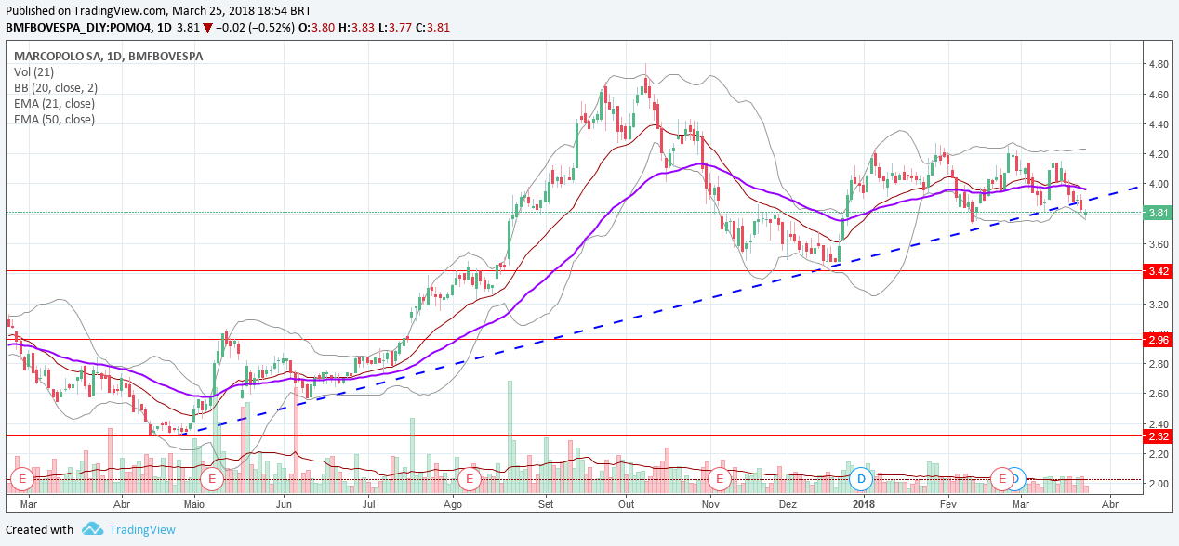Click the 'Maio' time axis label
Viewport: 1179px width, 546px height.
click(x=194, y=505)
